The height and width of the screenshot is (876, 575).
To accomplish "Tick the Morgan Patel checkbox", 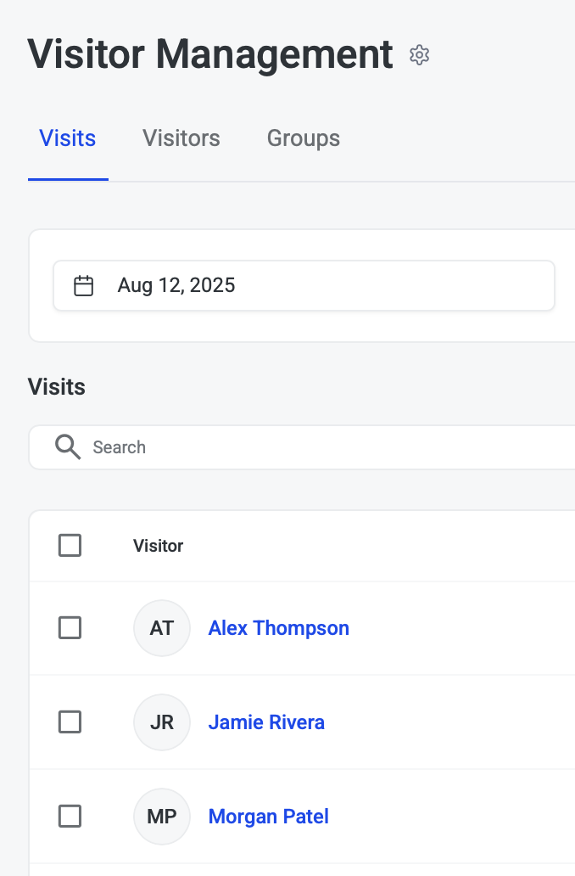I will [x=70, y=817].
